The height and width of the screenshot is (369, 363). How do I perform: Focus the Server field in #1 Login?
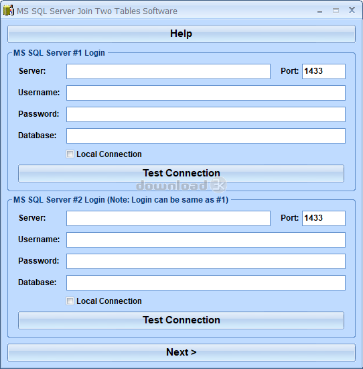pos(168,71)
